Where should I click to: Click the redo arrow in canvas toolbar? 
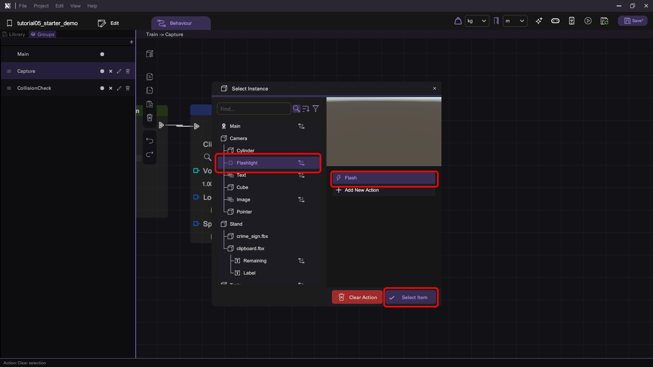point(150,154)
